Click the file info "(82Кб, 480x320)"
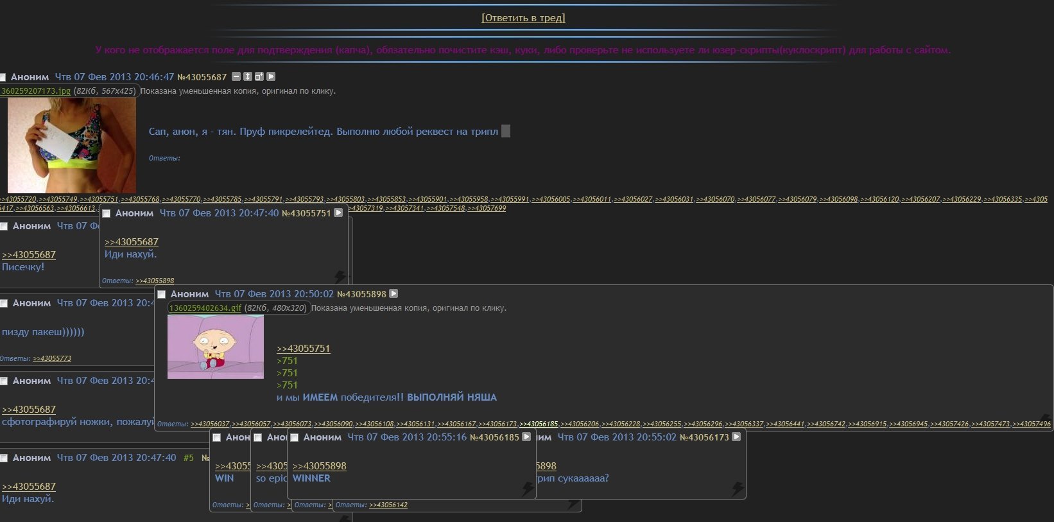This screenshot has width=1054, height=522. click(275, 308)
